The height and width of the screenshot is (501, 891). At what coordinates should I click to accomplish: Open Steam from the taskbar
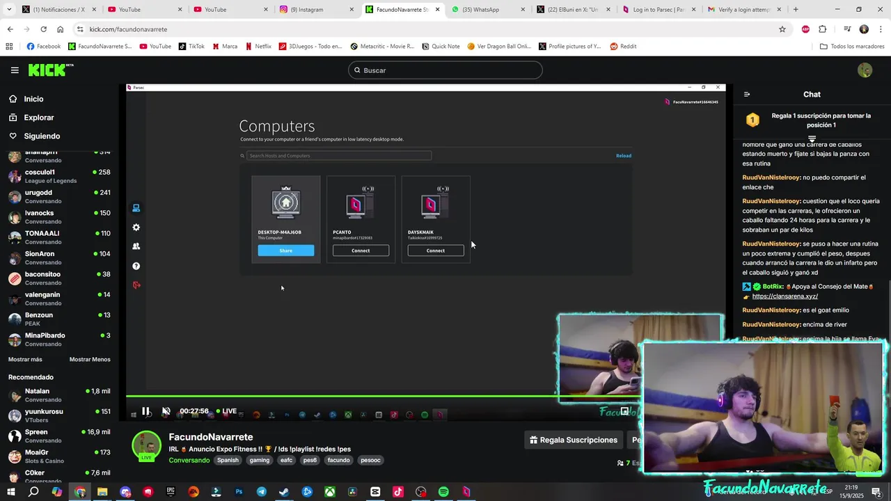click(284, 492)
